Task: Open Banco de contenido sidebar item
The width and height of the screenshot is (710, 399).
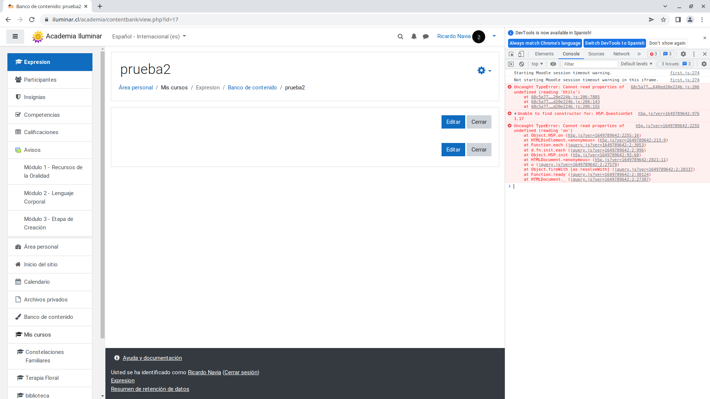Action: point(50,317)
